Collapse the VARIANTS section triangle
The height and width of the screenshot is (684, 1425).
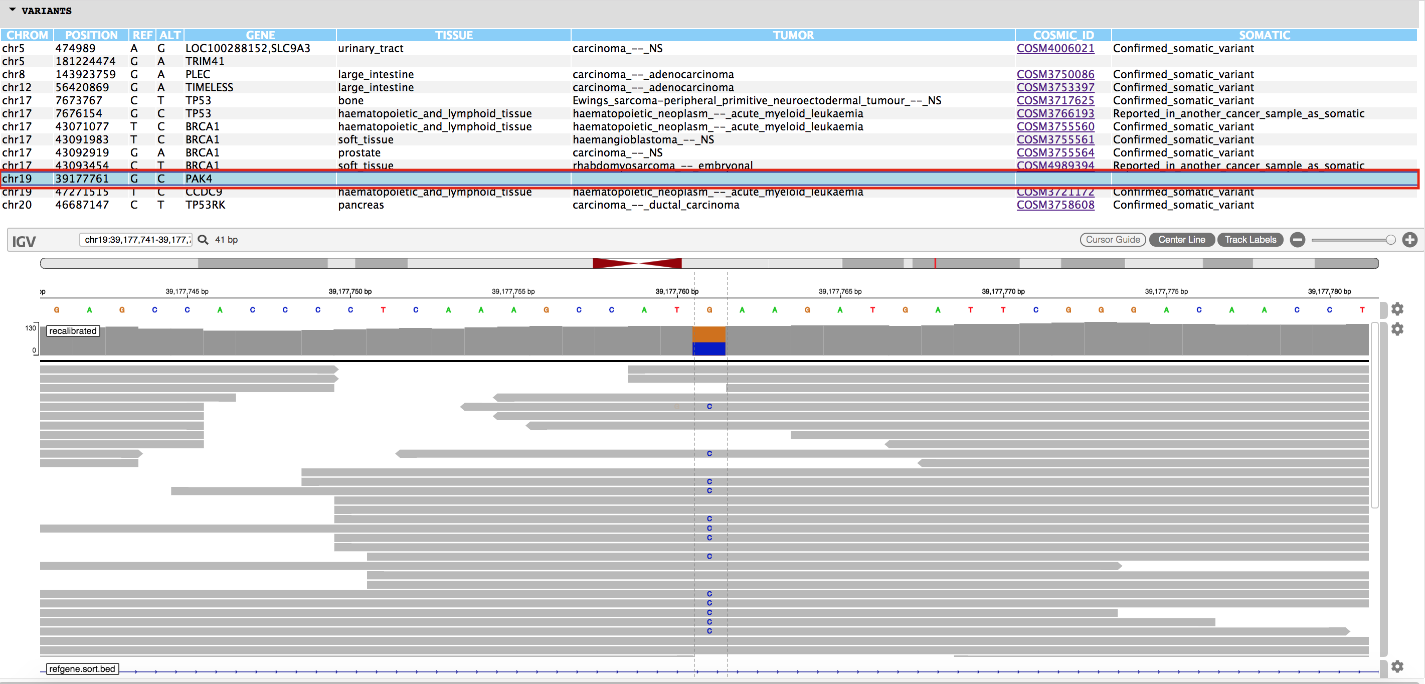tap(12, 10)
